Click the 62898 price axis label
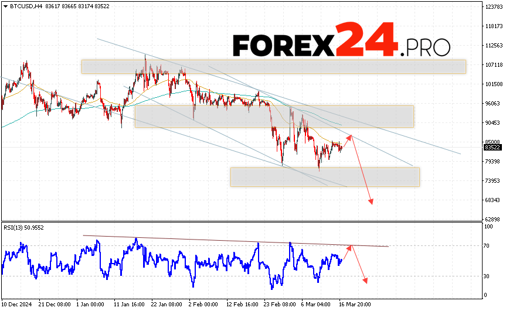The image size is (506, 311). pos(493,220)
